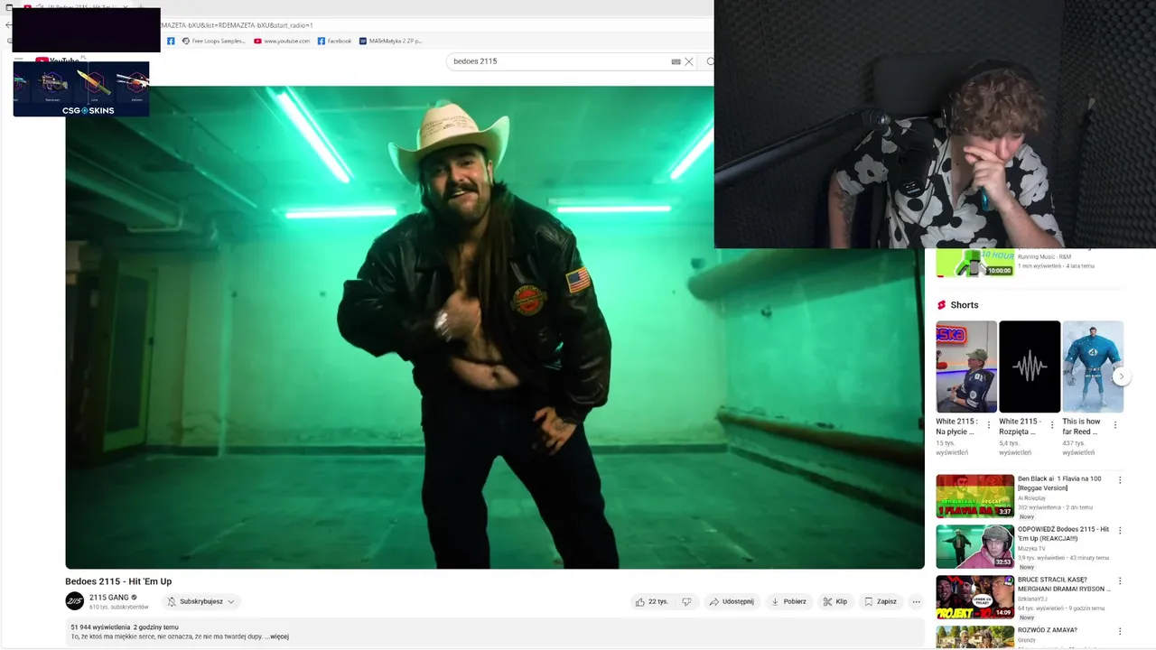Click the ODPOWIEDŹ Bedoes 2115 - Hit 'Em Up title

pyautogui.click(x=1063, y=534)
